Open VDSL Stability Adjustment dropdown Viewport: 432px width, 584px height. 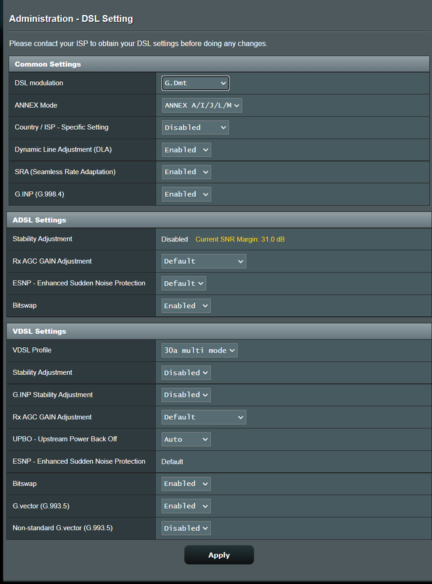(186, 372)
